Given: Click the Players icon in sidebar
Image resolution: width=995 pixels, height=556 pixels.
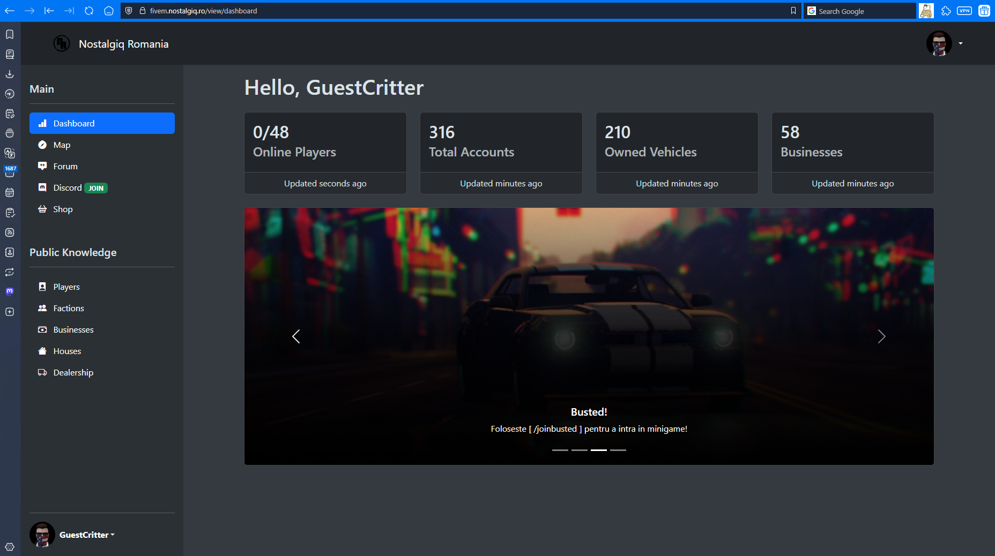Looking at the screenshot, I should (42, 287).
